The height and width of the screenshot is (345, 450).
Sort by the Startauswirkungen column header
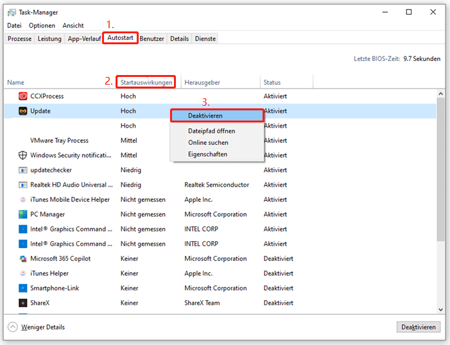(x=146, y=83)
